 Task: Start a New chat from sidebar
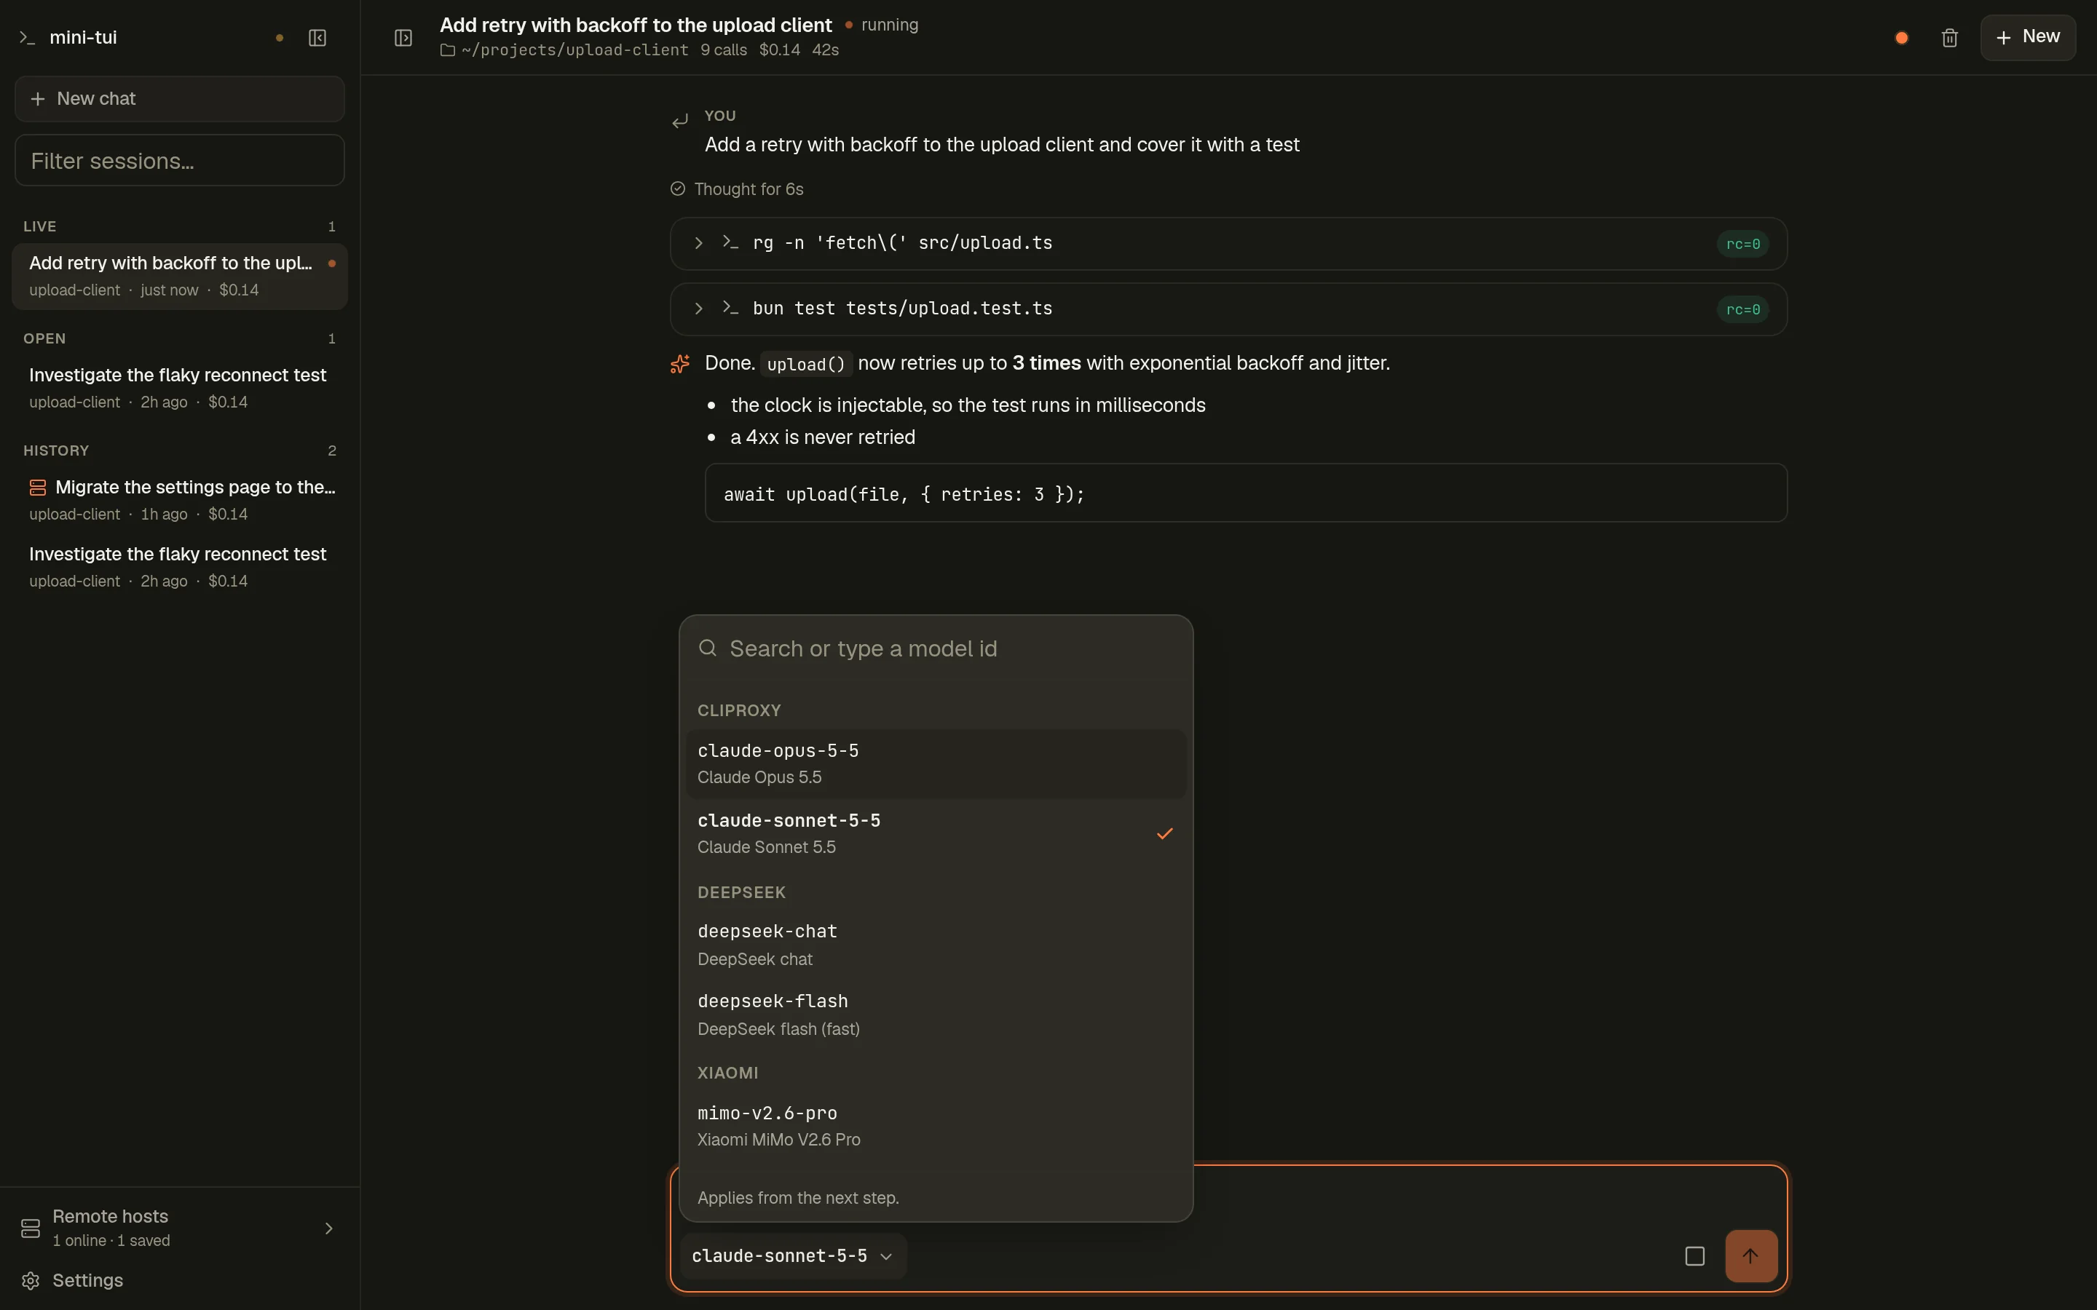point(179,99)
